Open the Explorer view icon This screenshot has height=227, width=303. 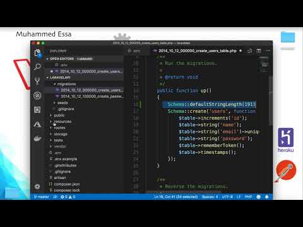tap(37, 52)
